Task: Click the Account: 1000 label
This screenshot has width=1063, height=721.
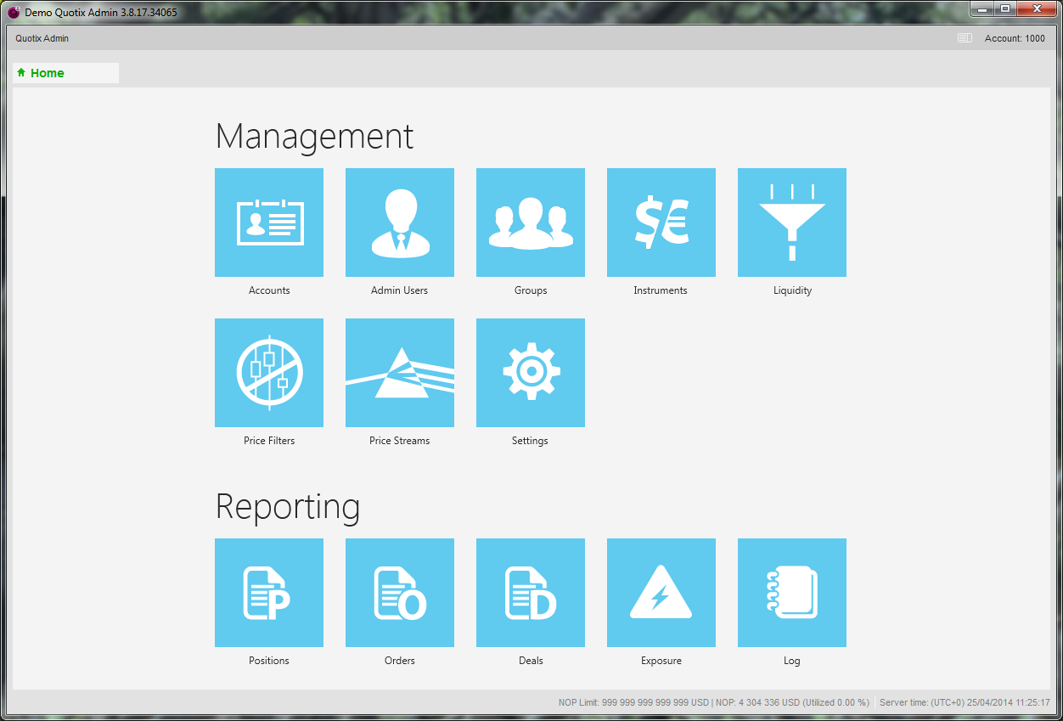Action: click(1015, 38)
